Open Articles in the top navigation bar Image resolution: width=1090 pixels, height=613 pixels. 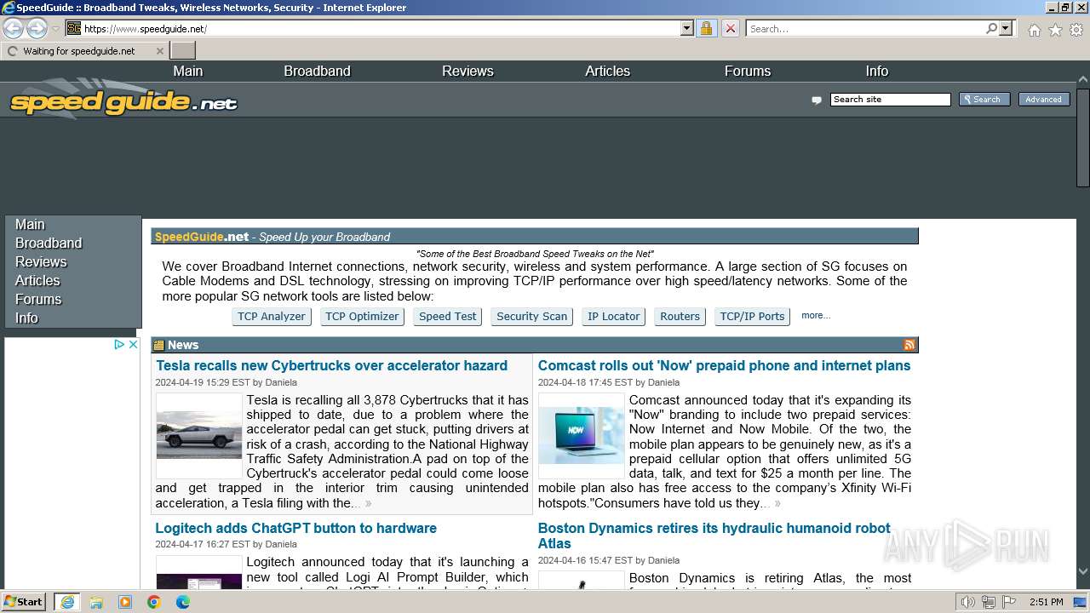[607, 72]
